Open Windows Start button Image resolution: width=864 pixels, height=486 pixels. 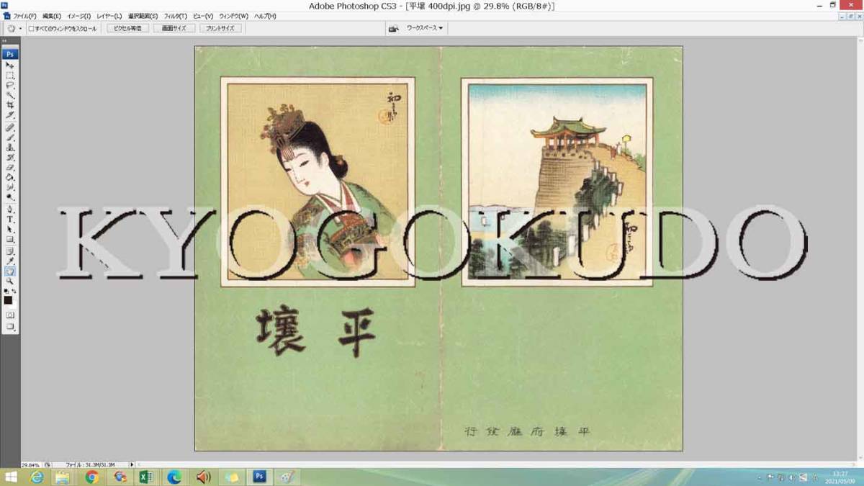point(12,477)
